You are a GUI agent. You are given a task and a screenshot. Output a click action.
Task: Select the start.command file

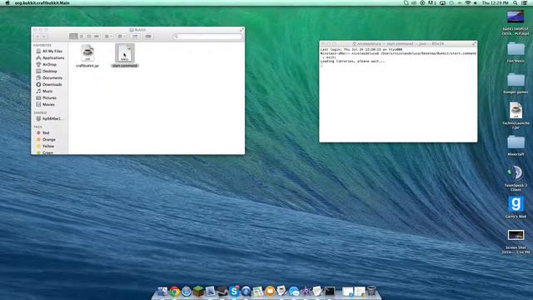pyautogui.click(x=125, y=56)
